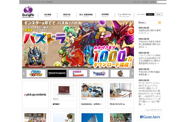186x122 pixels.
Task: Show next game in carousel
Action: [132, 74]
